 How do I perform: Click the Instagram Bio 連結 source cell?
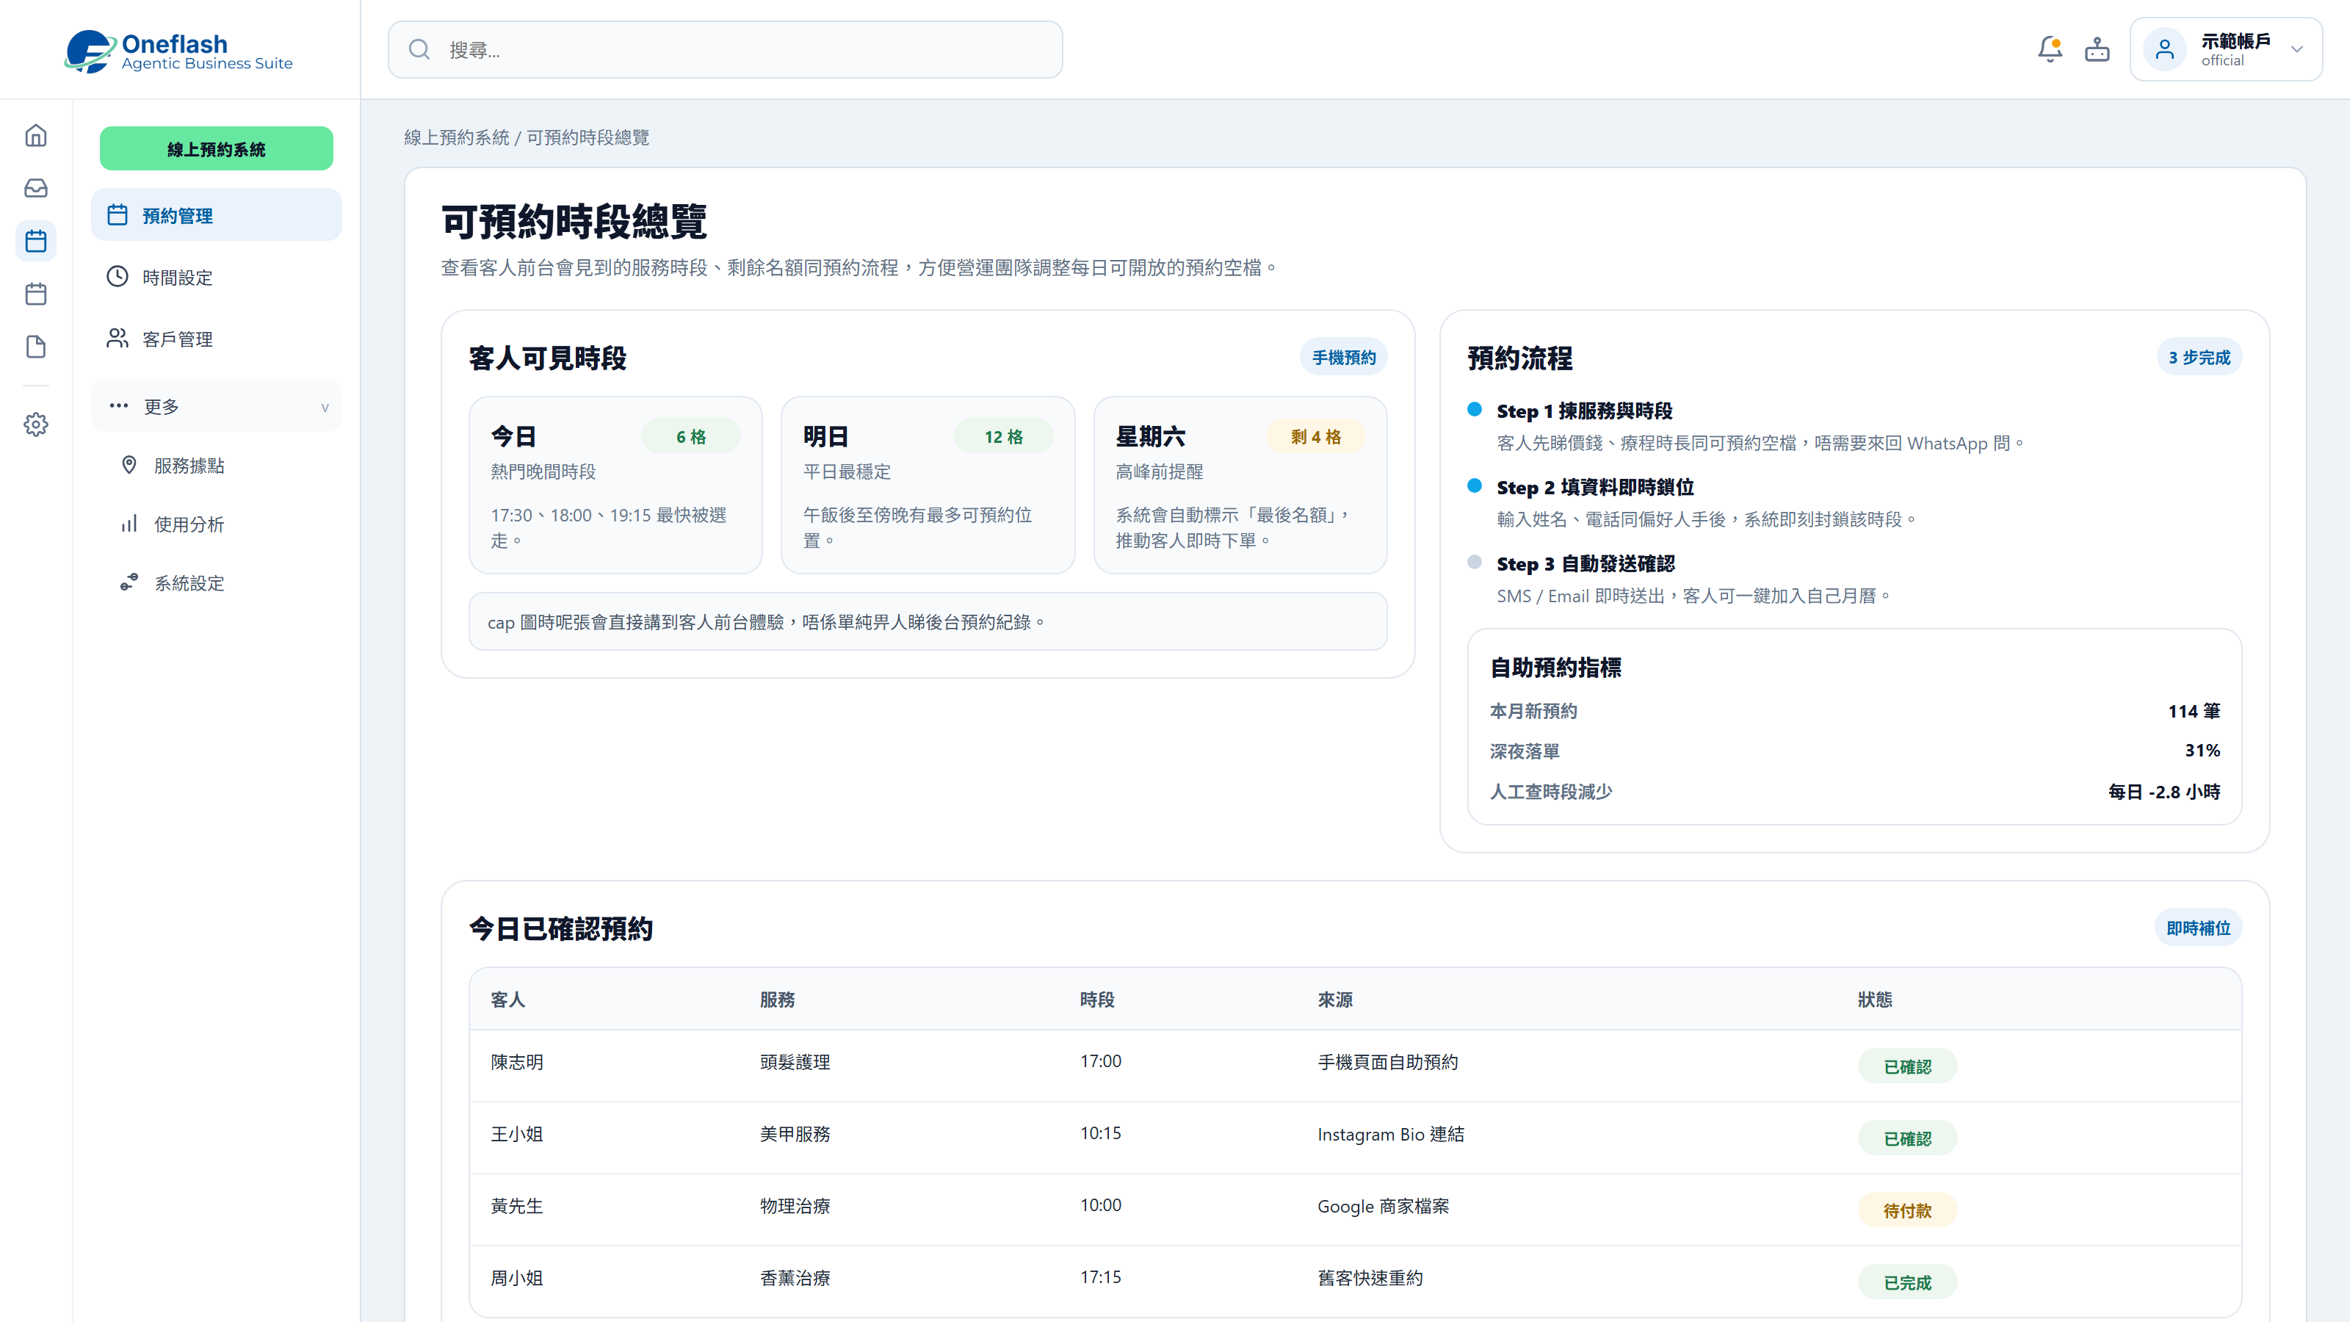point(1390,1134)
